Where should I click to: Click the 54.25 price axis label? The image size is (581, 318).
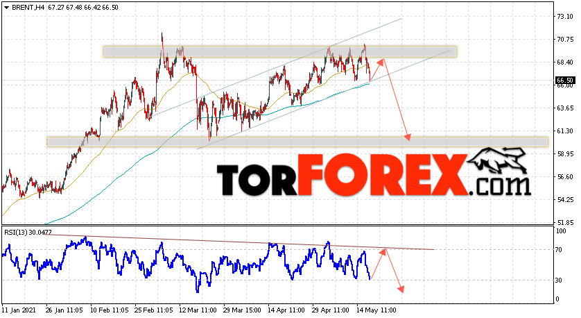[x=565, y=200]
